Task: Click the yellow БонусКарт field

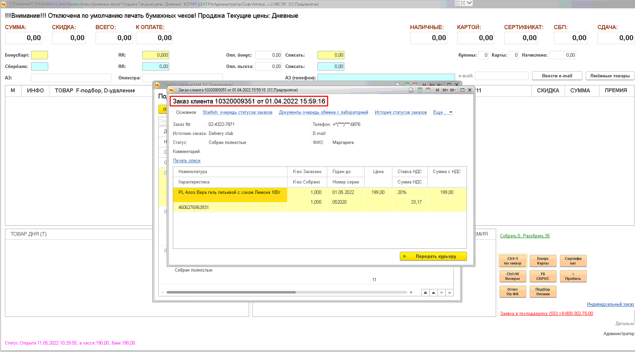Action: (x=40, y=55)
